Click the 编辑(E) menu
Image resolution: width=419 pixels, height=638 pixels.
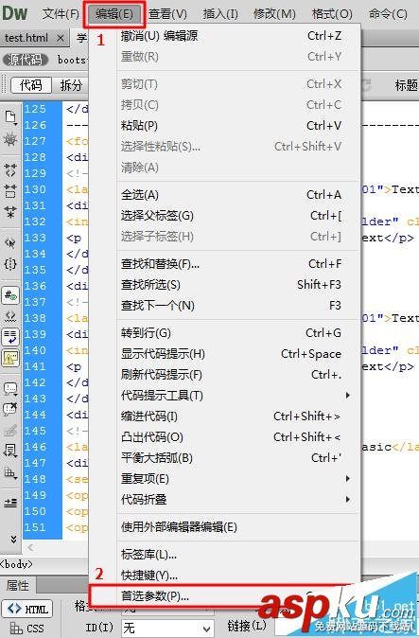point(114,14)
